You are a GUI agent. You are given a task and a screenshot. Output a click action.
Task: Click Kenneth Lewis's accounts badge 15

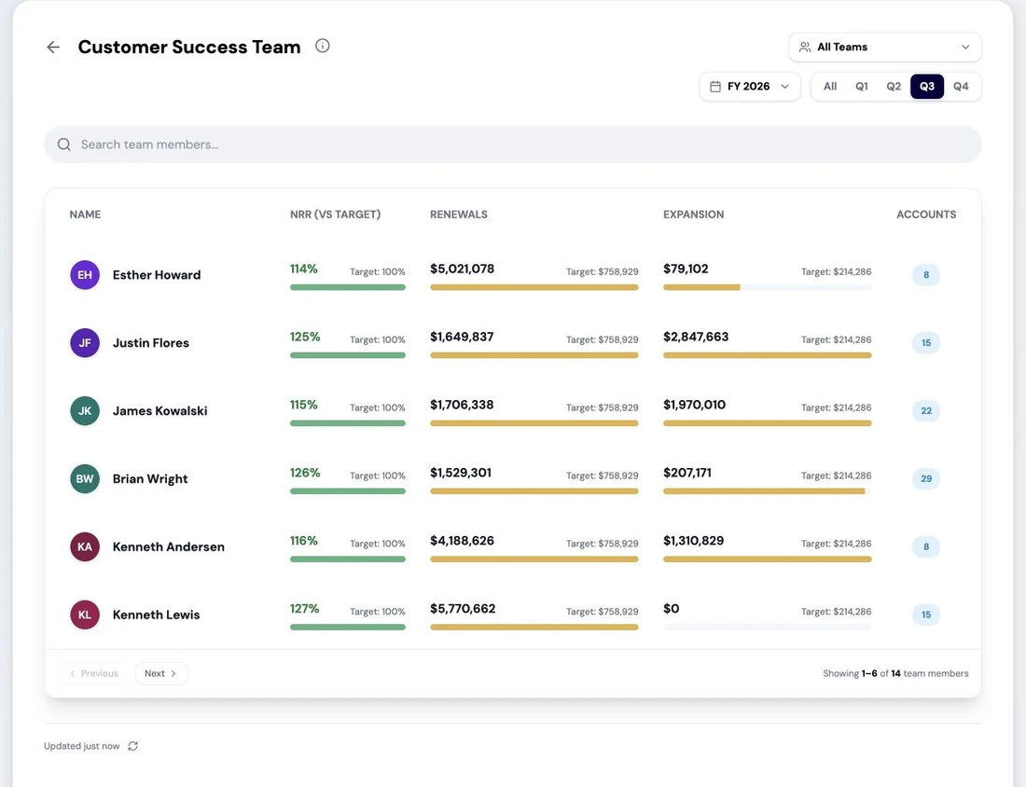click(926, 614)
